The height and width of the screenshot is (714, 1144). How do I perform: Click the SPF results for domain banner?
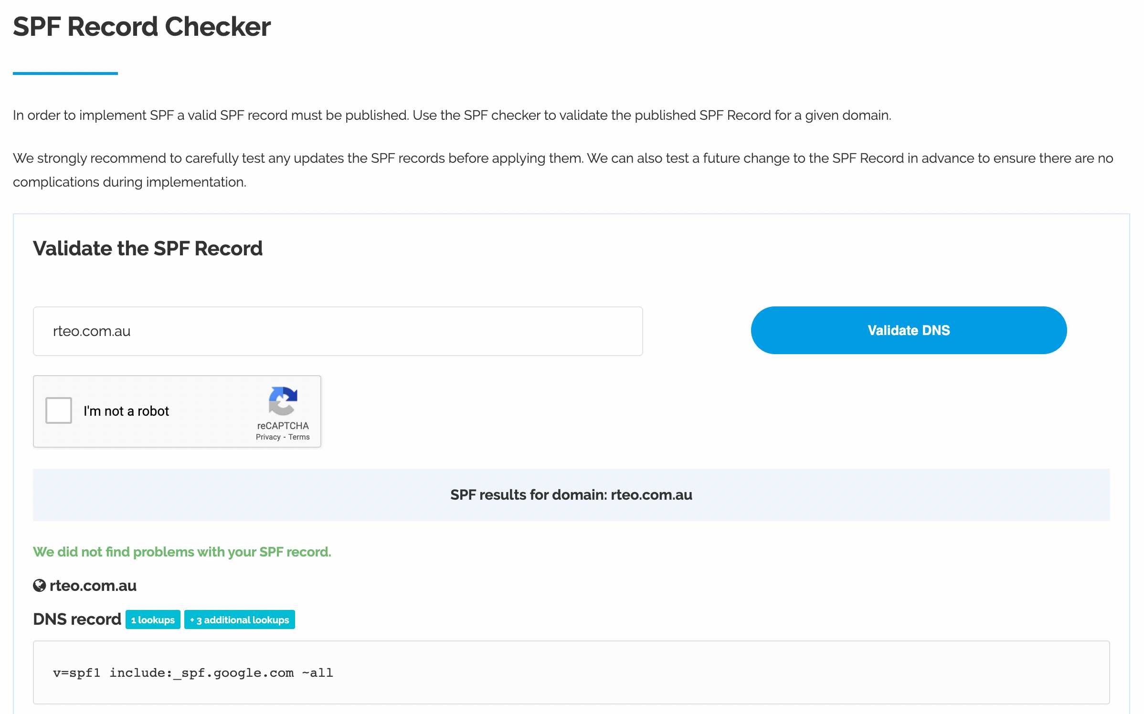point(571,495)
